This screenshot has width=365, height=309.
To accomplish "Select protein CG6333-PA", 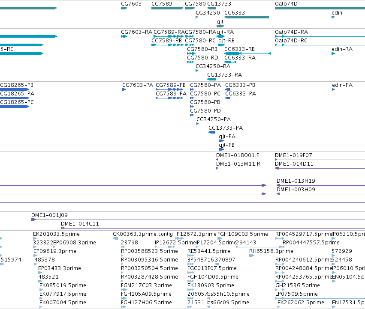I will tap(241, 94).
